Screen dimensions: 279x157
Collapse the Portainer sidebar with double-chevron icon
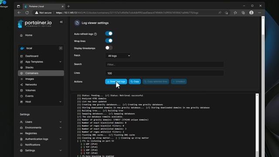pos(61,22)
